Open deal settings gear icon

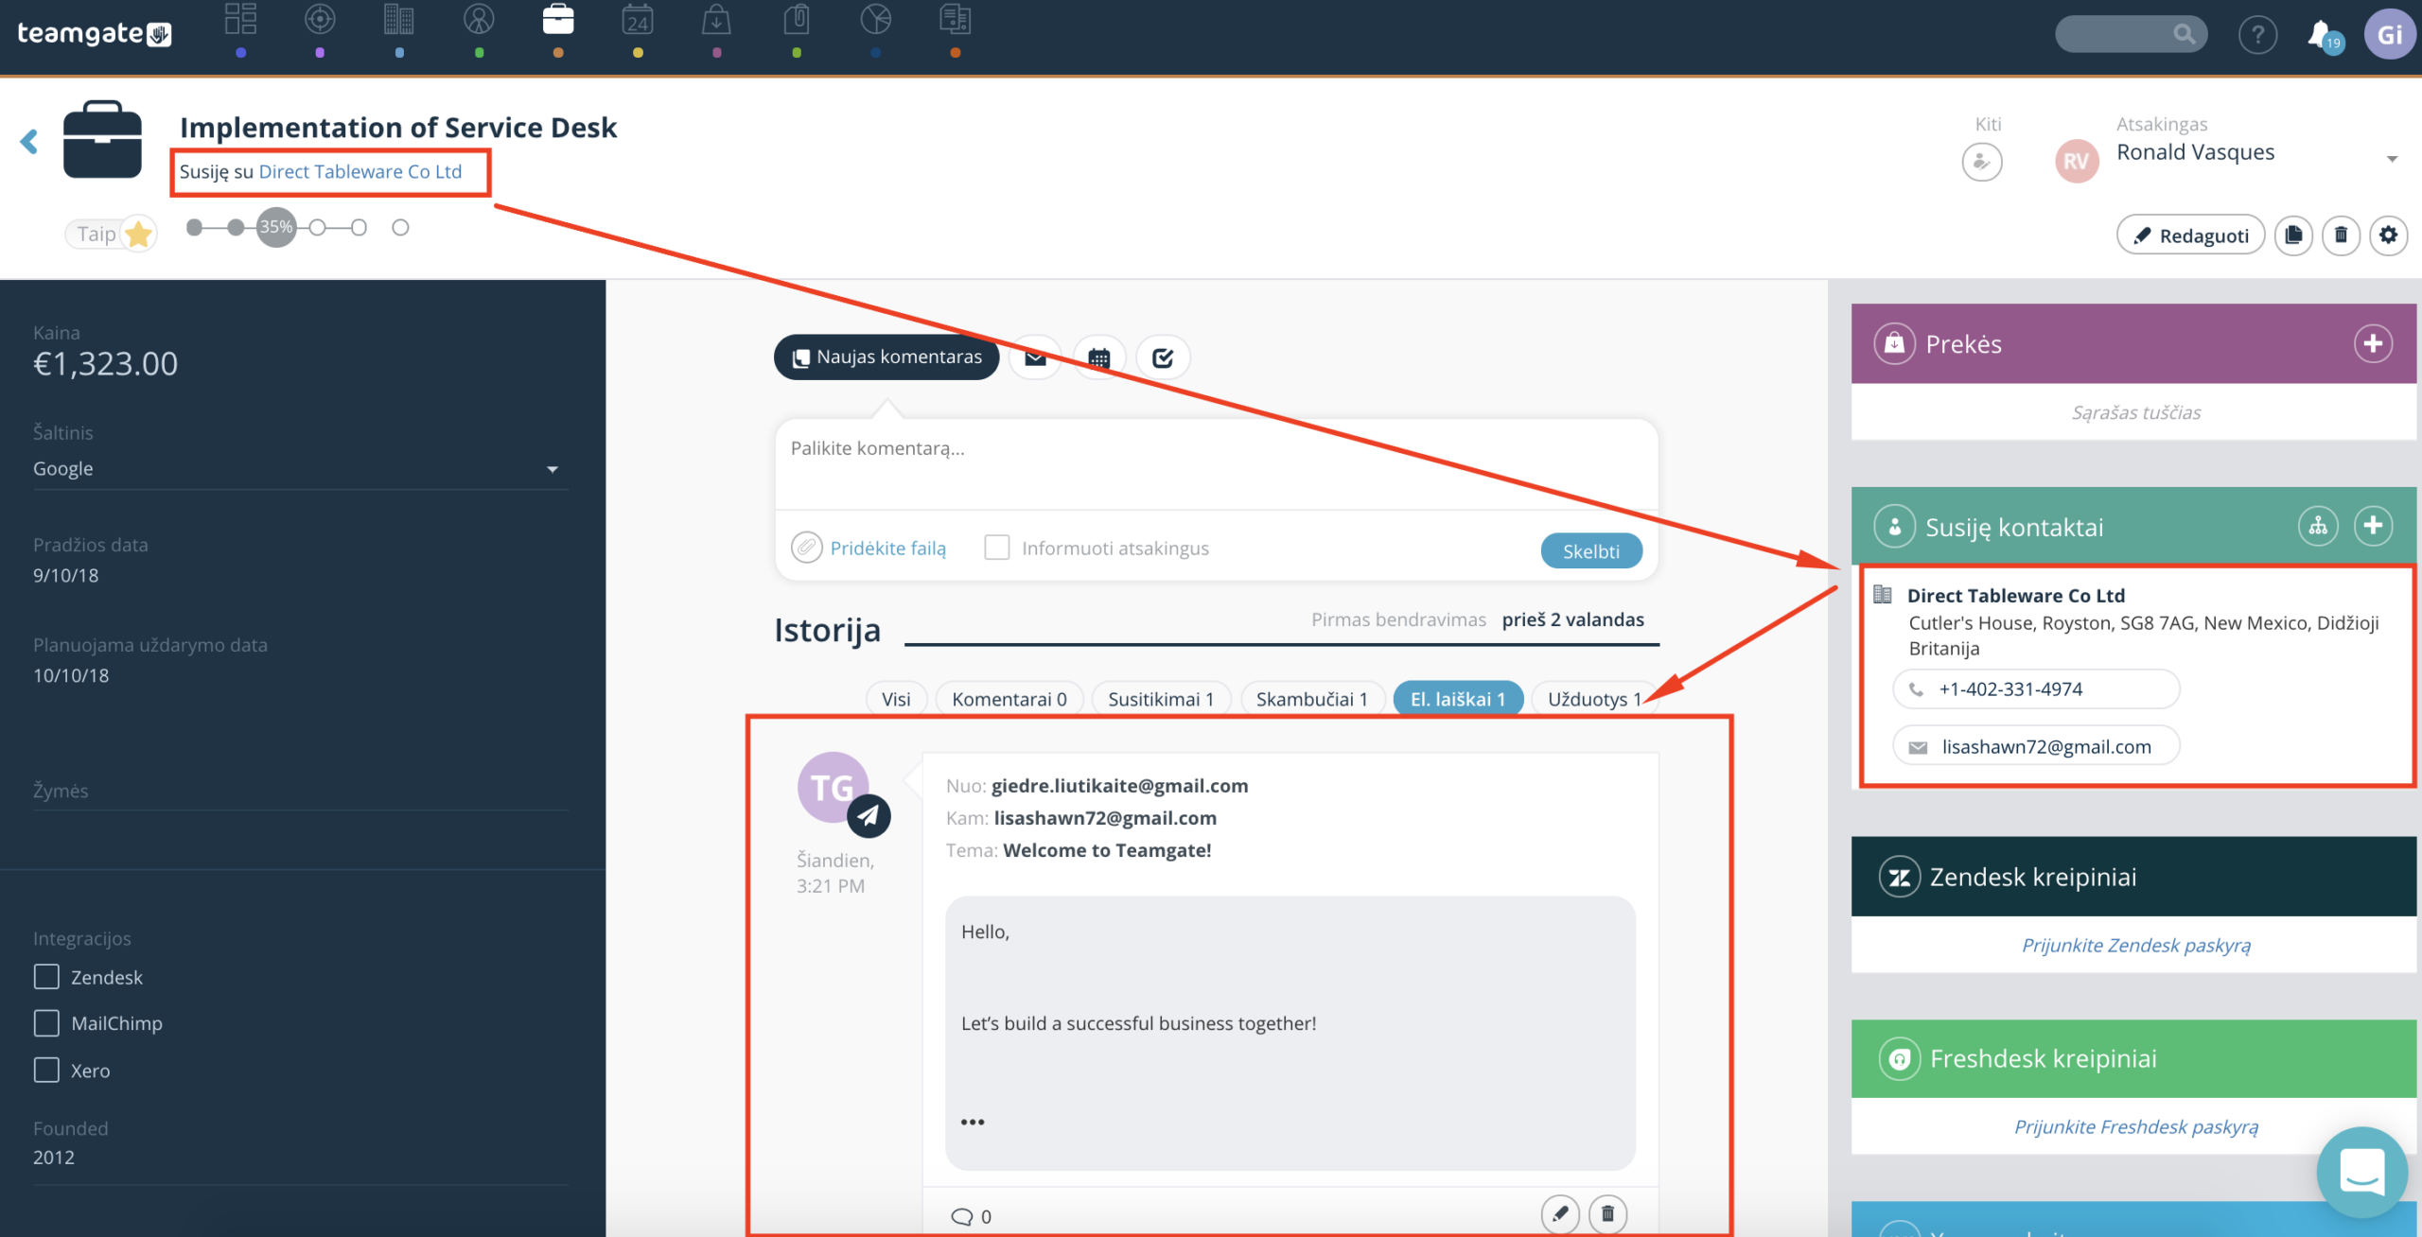[2388, 235]
